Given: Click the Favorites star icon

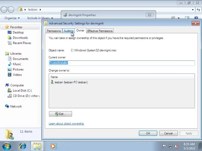Looking at the screenshot, I should click(7, 27).
